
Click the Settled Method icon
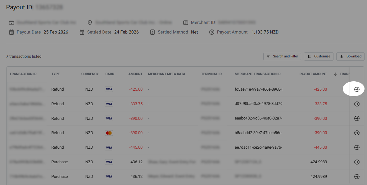(152, 32)
